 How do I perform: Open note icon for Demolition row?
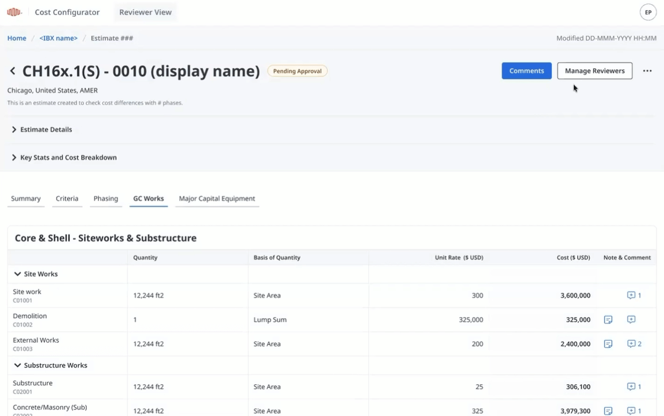608,320
